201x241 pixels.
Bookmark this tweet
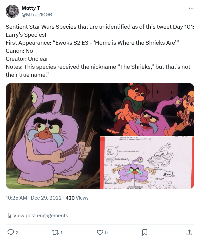click(145, 232)
